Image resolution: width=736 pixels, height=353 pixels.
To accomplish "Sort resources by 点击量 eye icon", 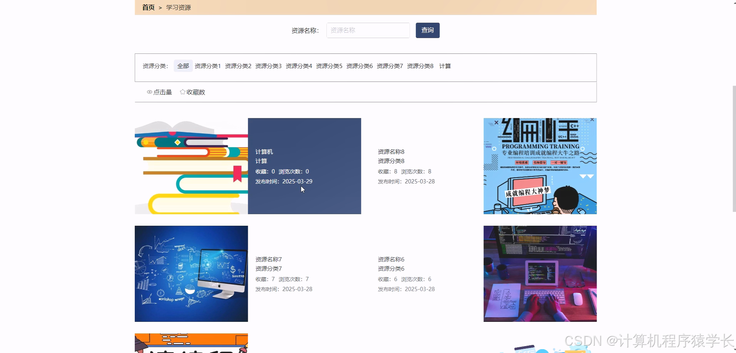I will point(149,92).
